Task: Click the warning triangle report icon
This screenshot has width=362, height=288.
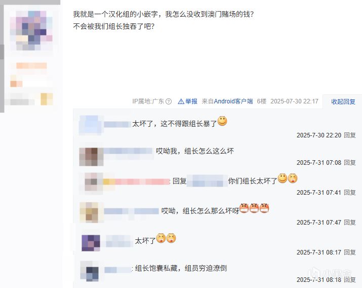Action: [x=181, y=101]
